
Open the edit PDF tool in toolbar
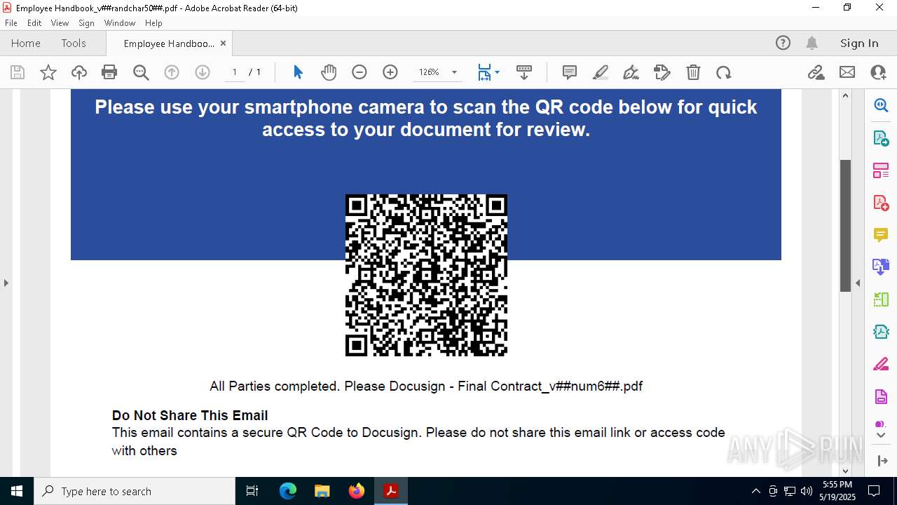click(662, 72)
